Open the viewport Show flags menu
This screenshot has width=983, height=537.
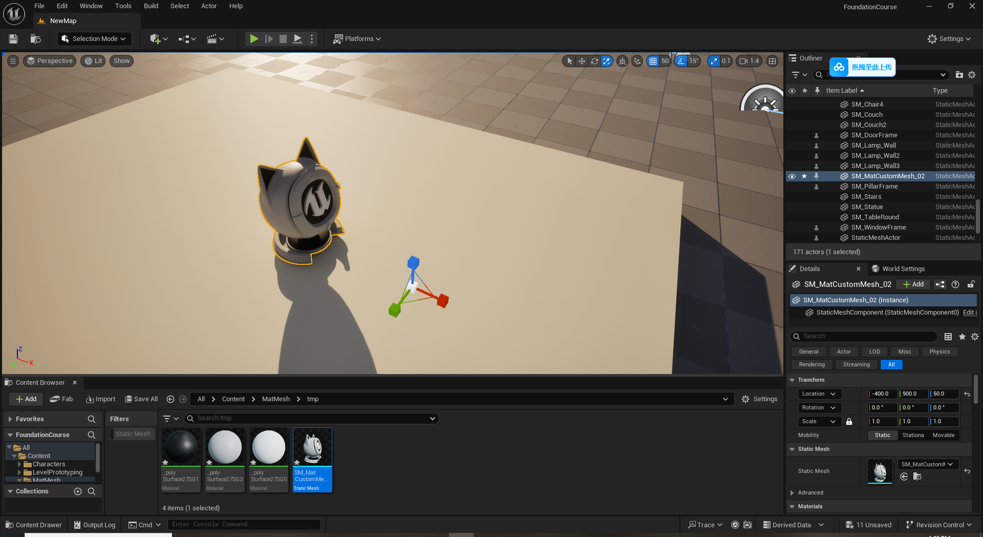tap(121, 61)
